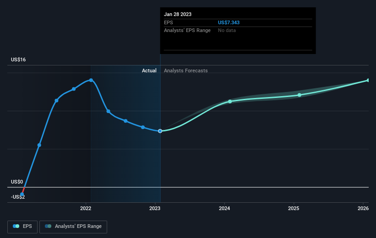Click the Jan 28 2023 tooltip date
Viewport: 376px width, 238px height.
[178, 14]
